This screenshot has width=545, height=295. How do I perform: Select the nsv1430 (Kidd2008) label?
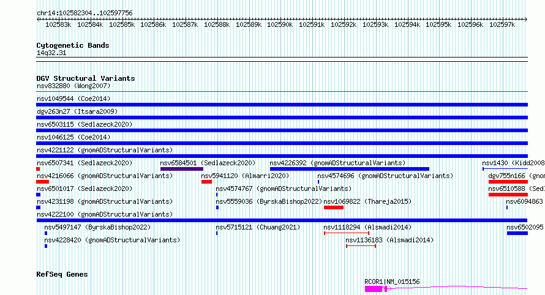[513, 163]
